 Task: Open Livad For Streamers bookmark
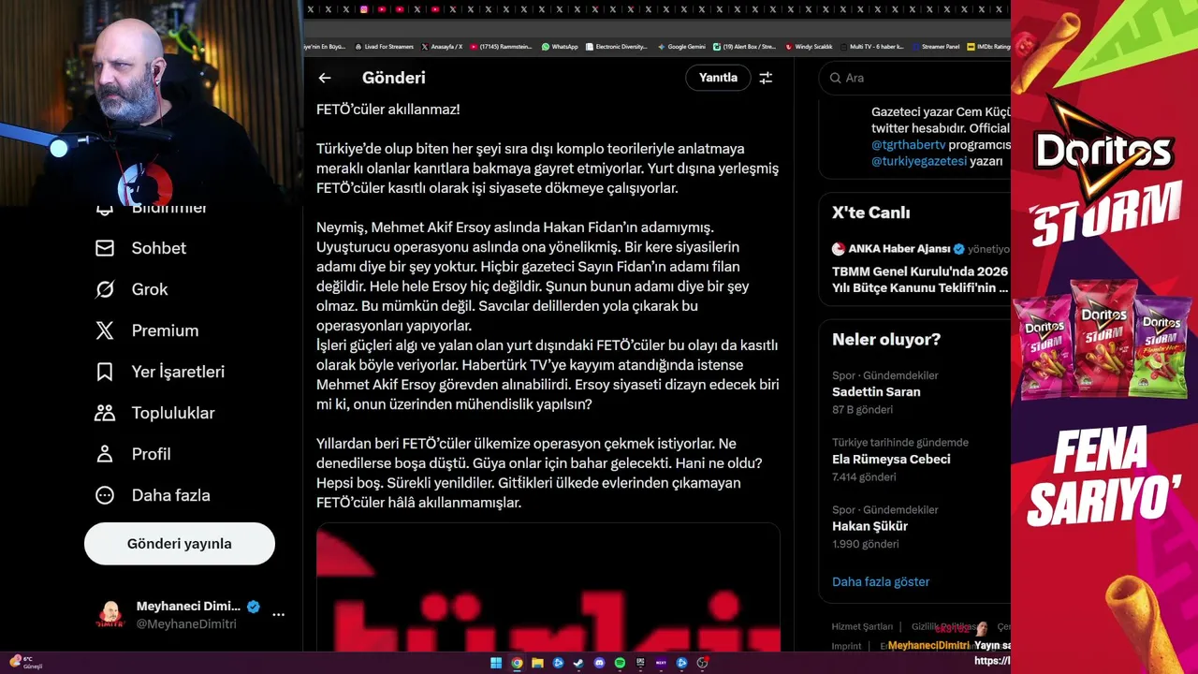click(386, 47)
